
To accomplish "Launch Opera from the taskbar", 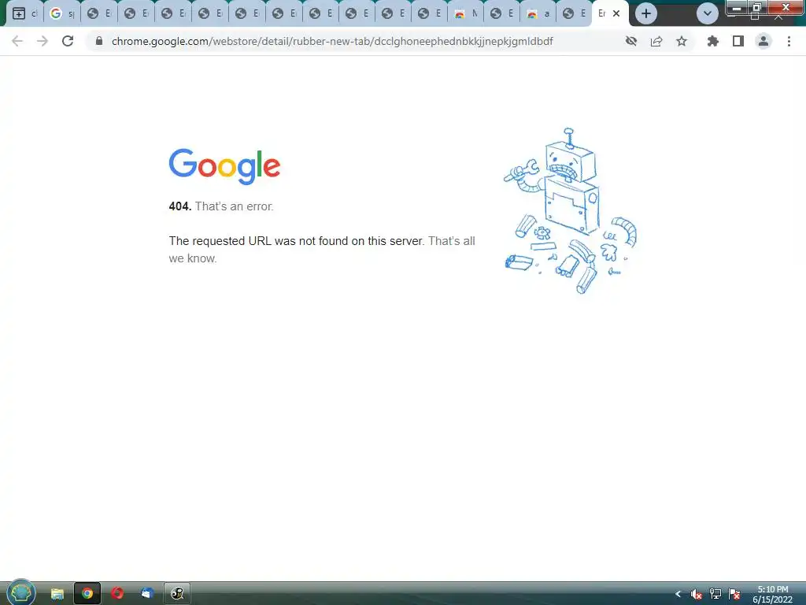I will click(x=117, y=594).
